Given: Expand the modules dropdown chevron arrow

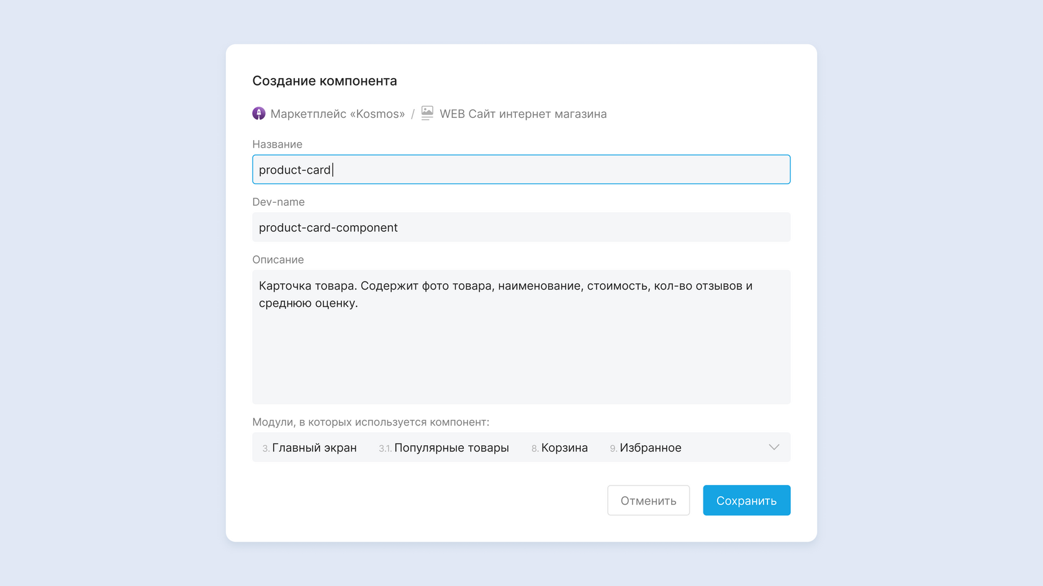Looking at the screenshot, I should (774, 447).
